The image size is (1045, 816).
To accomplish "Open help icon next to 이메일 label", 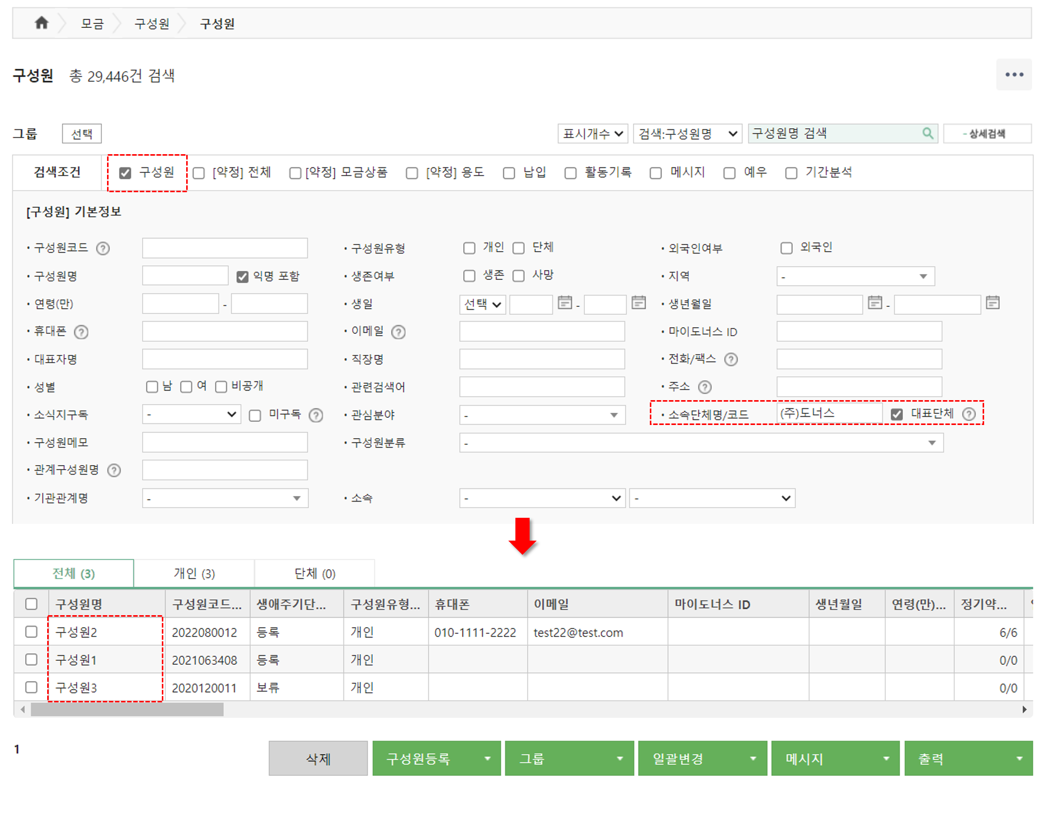I will coord(399,332).
